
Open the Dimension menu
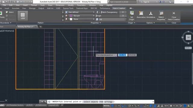pyautogui.click(x=60, y=5)
